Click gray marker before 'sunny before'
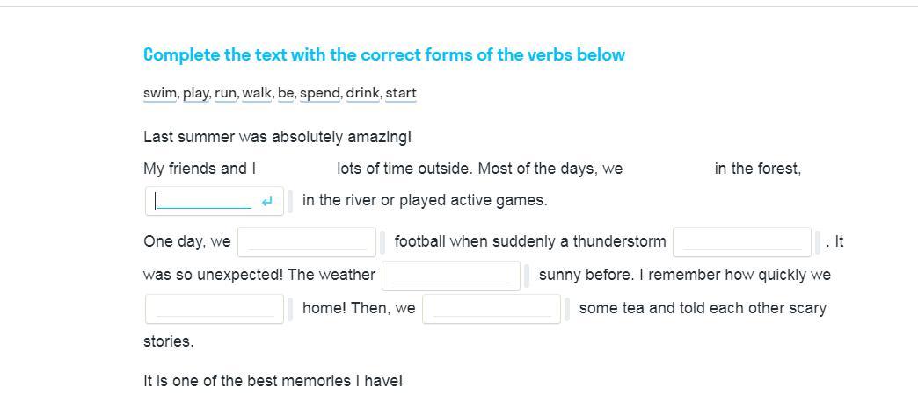The width and height of the screenshot is (918, 409). click(527, 275)
